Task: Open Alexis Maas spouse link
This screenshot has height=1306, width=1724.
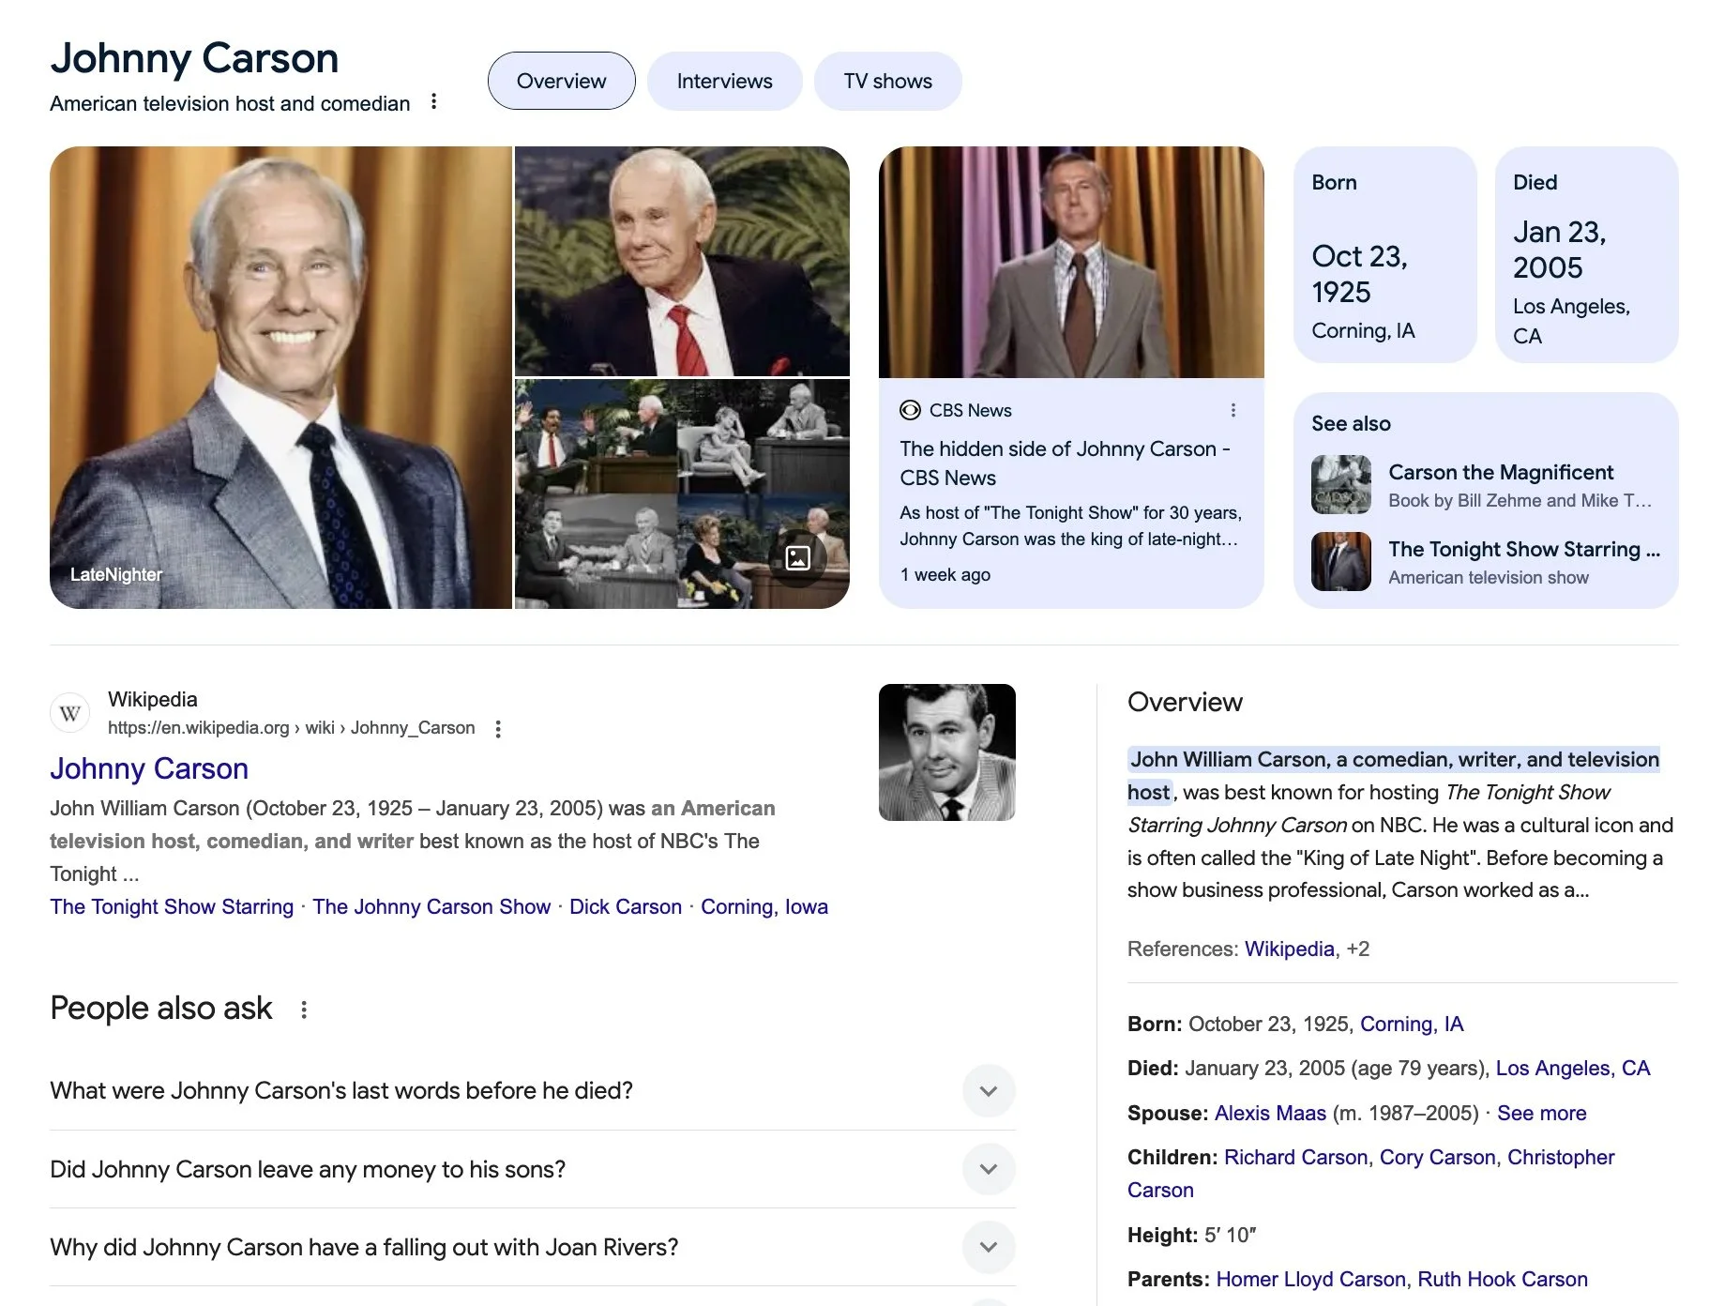Action: (1270, 1113)
